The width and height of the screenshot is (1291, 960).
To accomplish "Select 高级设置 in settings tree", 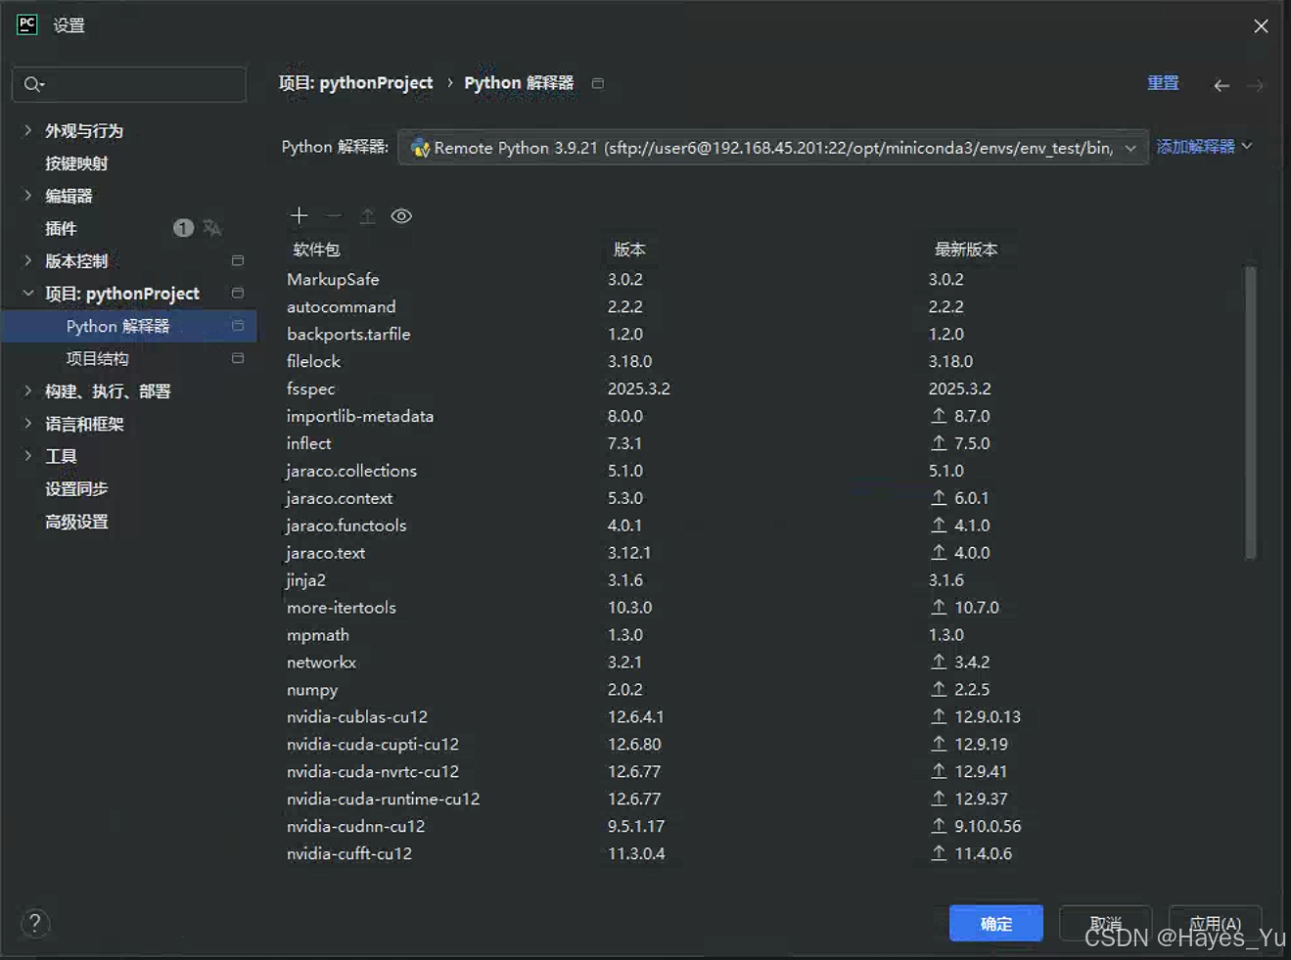I will [76, 522].
